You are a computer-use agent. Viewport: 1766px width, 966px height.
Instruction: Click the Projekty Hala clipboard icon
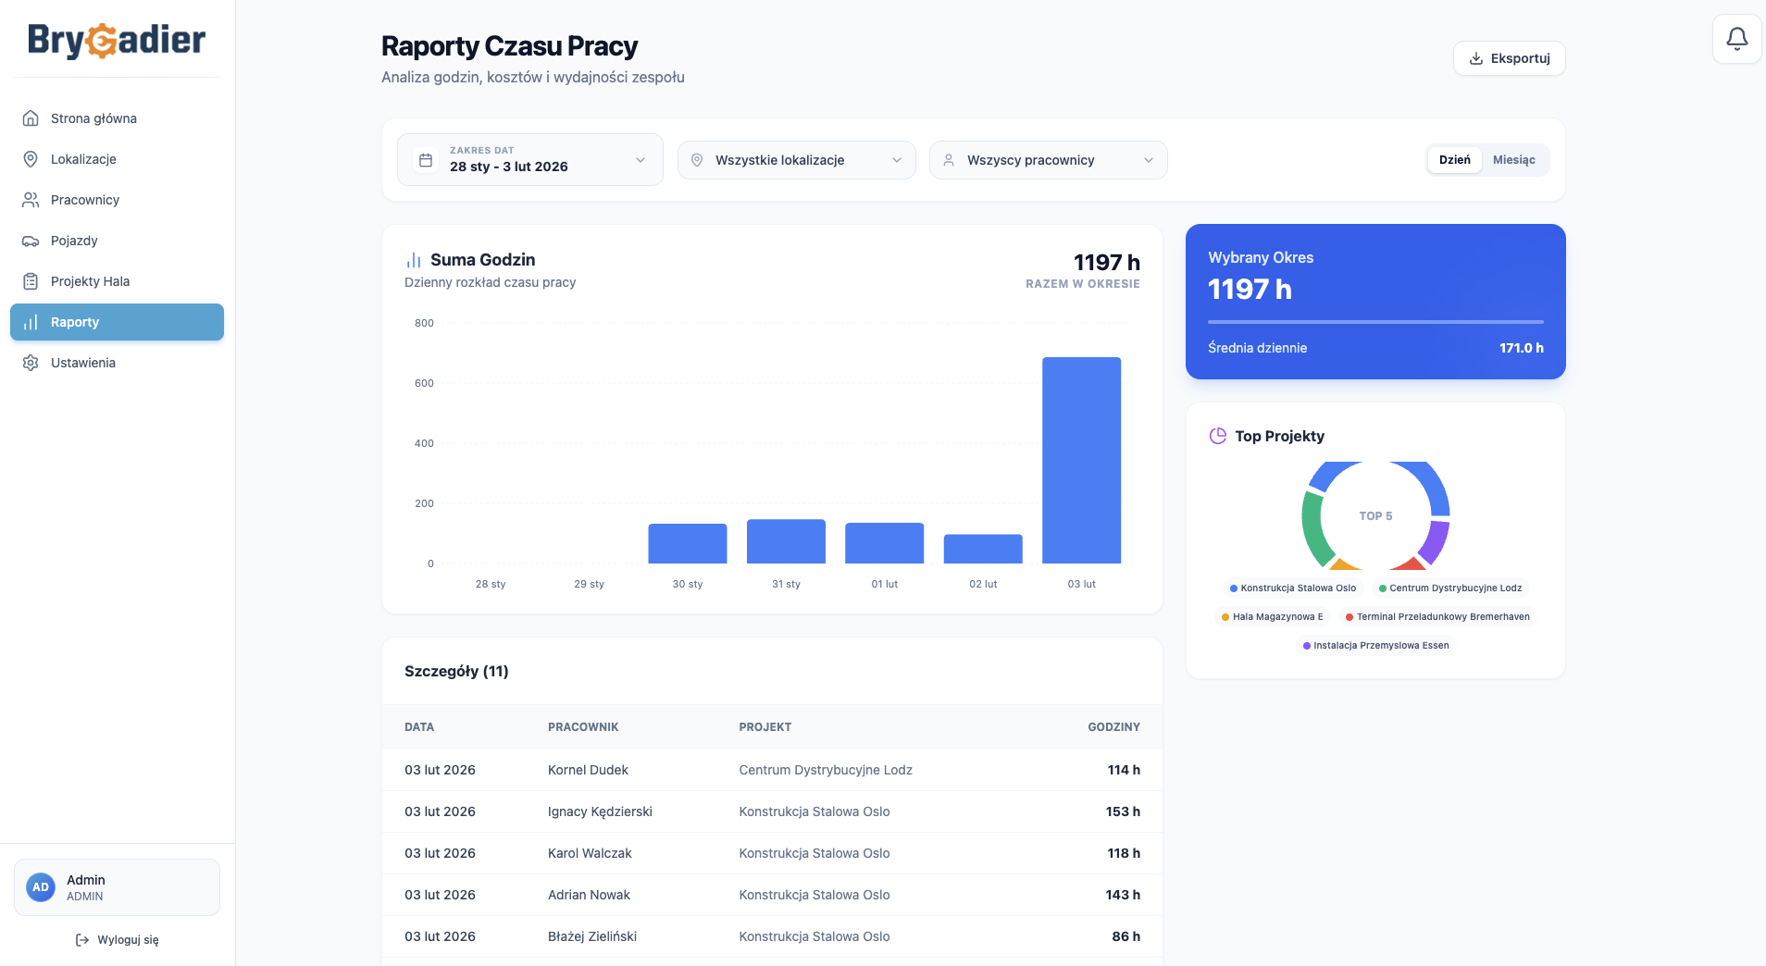pos(31,281)
